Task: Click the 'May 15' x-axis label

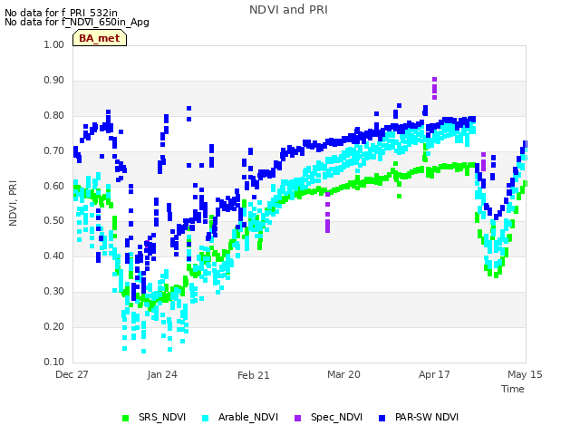Action: coord(525,374)
